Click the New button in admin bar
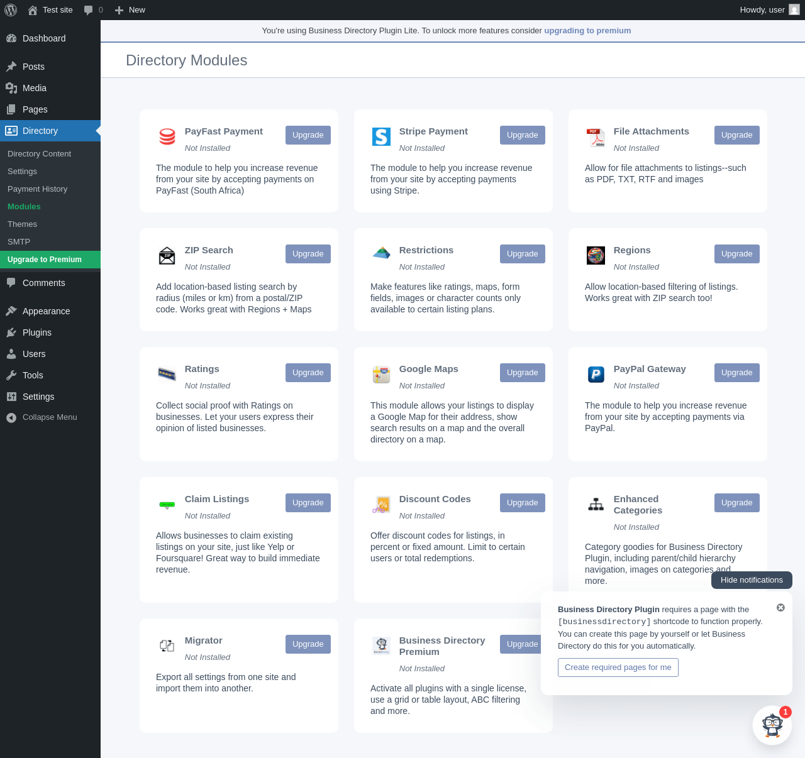Viewport: 805px width, 758px height. click(130, 10)
